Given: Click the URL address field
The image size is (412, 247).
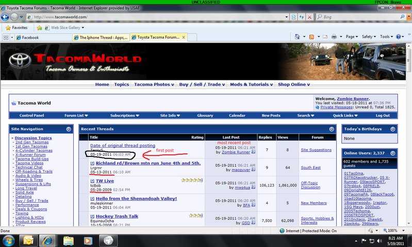Looking at the screenshot, I should tap(155, 17).
